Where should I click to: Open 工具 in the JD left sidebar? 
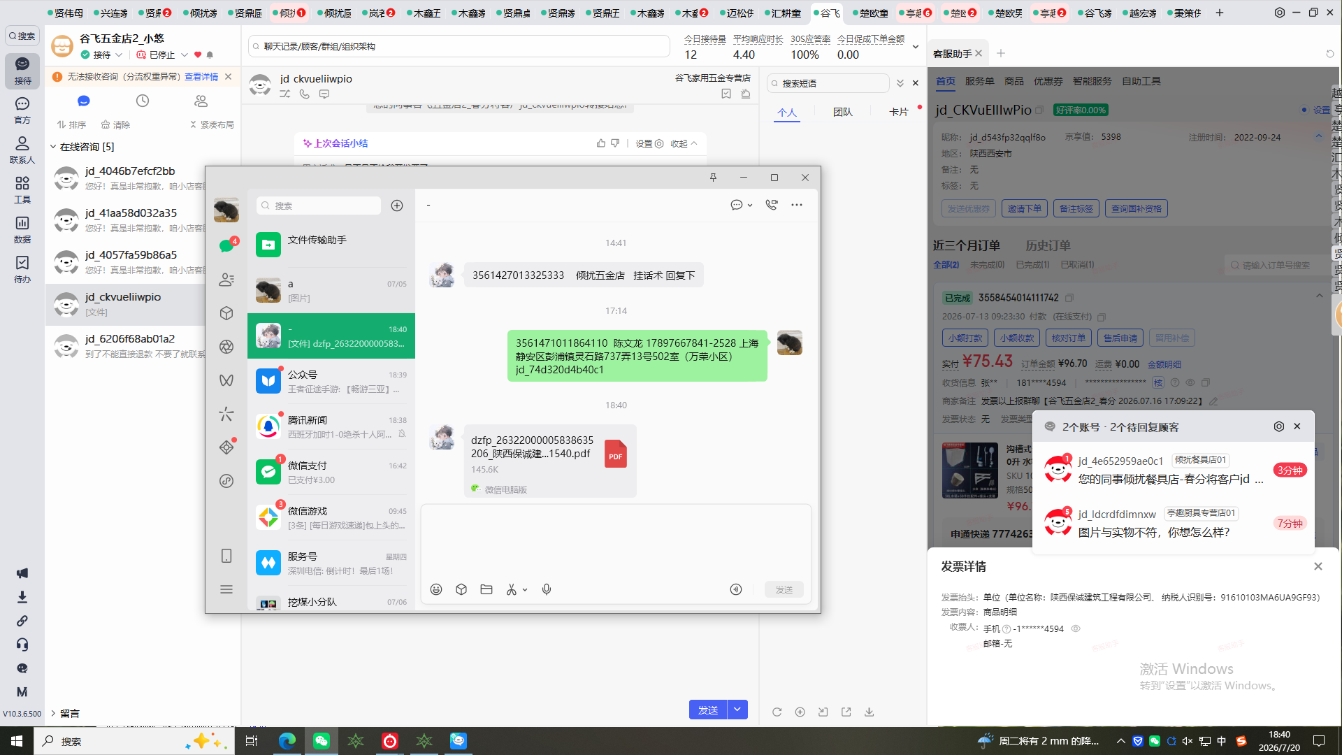22,189
